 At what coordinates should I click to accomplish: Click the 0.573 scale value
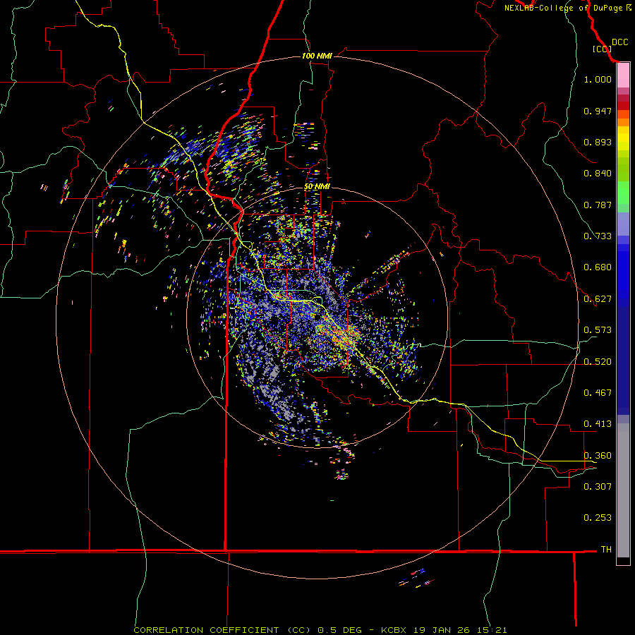click(598, 330)
